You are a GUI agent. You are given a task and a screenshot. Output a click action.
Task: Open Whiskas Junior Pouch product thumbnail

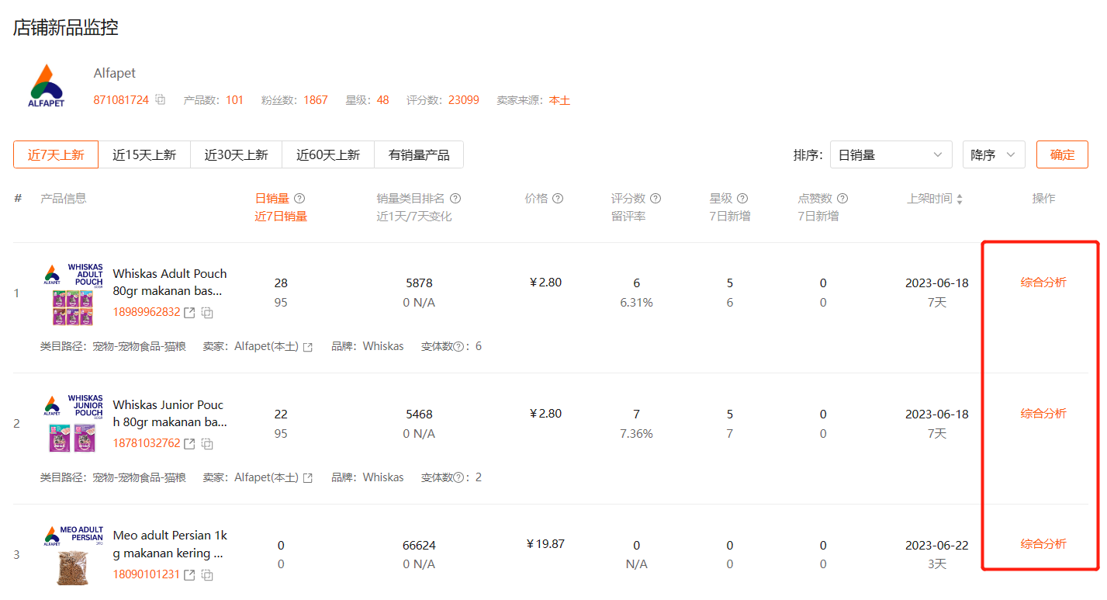(x=73, y=424)
